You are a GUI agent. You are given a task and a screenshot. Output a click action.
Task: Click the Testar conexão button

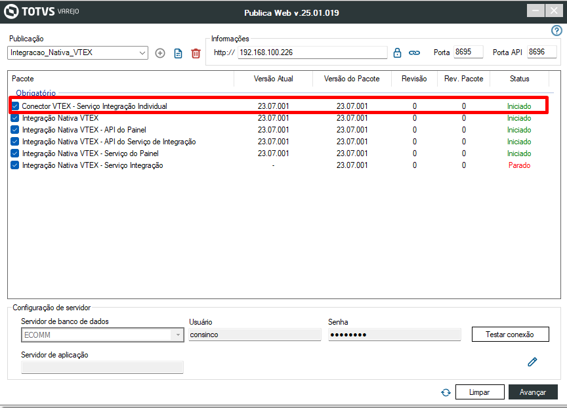[510, 335]
